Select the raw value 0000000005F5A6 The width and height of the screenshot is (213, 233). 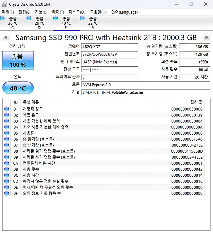(187, 139)
